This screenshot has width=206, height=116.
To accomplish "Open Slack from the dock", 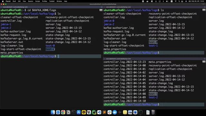I will pos(109,112).
